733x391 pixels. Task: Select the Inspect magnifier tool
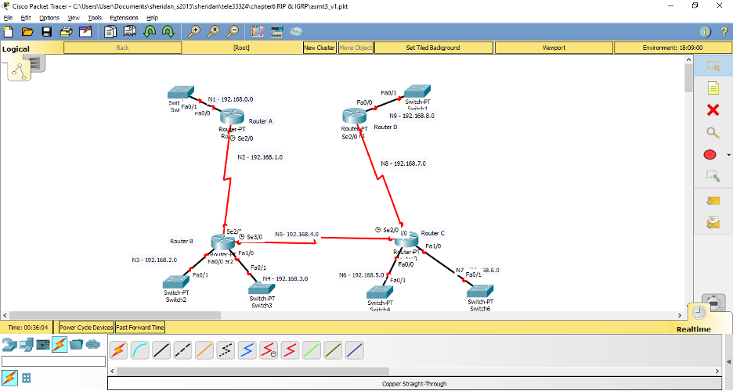pos(713,132)
